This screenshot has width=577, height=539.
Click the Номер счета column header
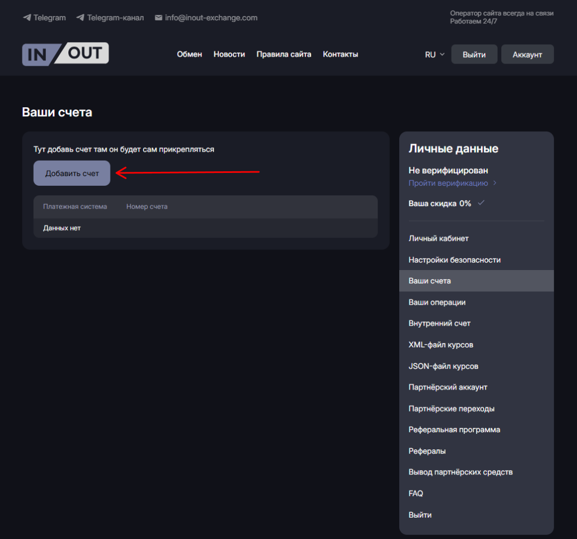147,207
